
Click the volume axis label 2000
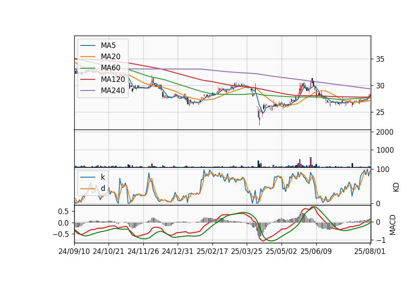click(385, 132)
